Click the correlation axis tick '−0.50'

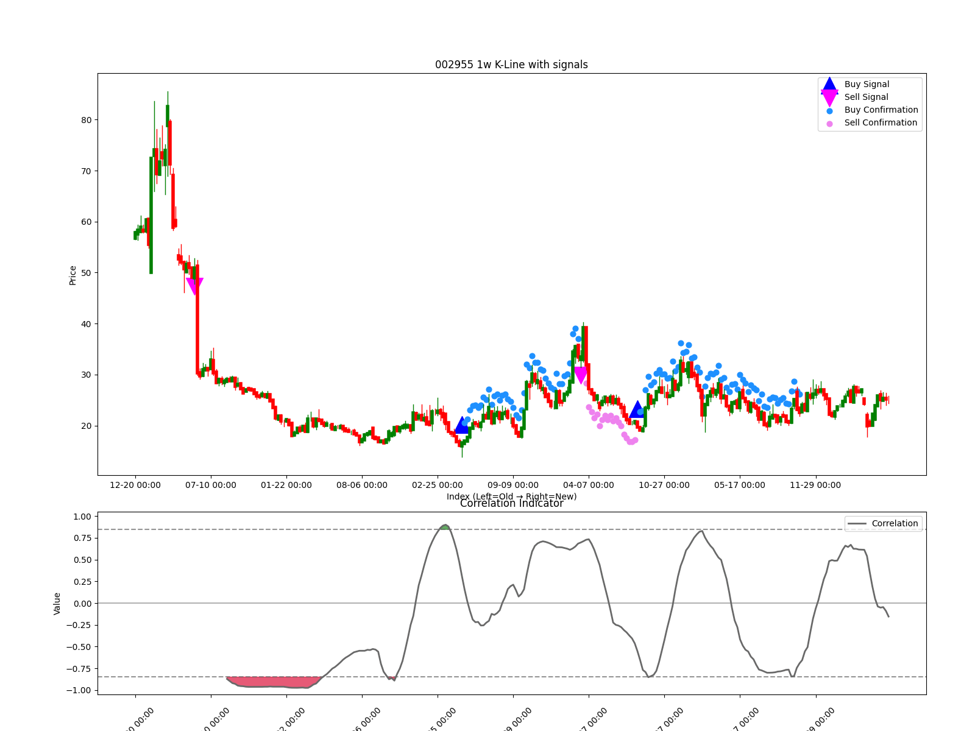pyautogui.click(x=79, y=647)
